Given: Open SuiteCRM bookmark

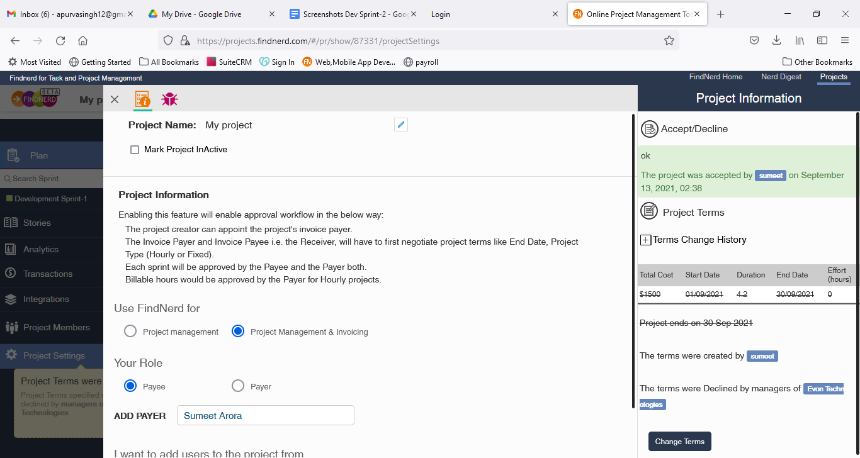Looking at the screenshot, I should click(230, 62).
